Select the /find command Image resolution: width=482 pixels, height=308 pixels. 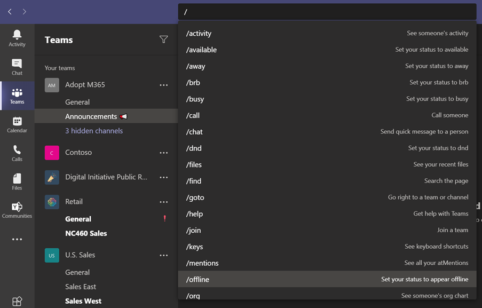pos(327,181)
